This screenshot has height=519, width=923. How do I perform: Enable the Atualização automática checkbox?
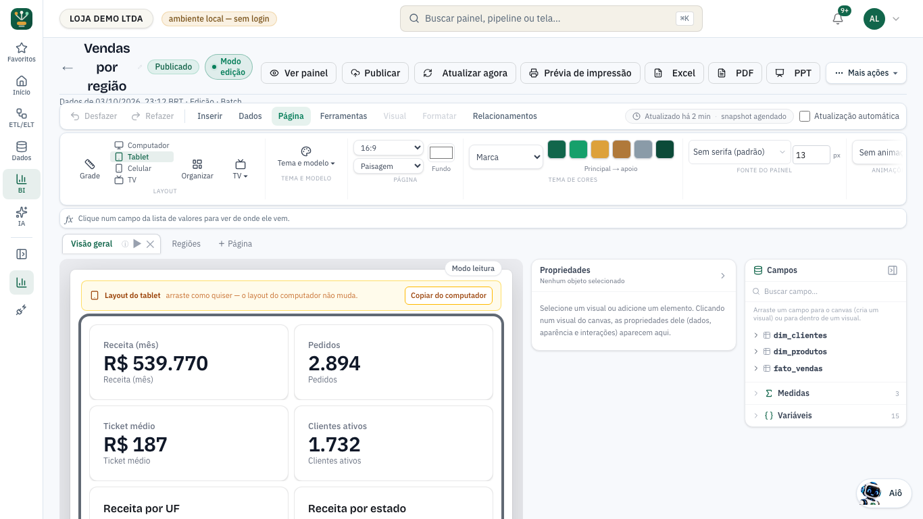[x=805, y=116]
